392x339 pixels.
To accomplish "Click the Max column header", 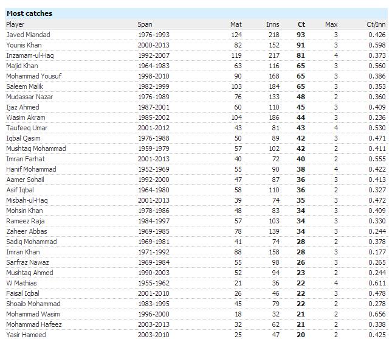I will (331, 24).
